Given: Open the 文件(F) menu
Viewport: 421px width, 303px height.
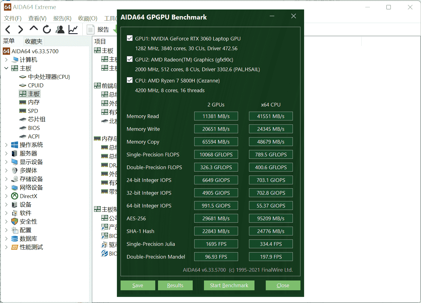Looking at the screenshot, I should click(13, 18).
